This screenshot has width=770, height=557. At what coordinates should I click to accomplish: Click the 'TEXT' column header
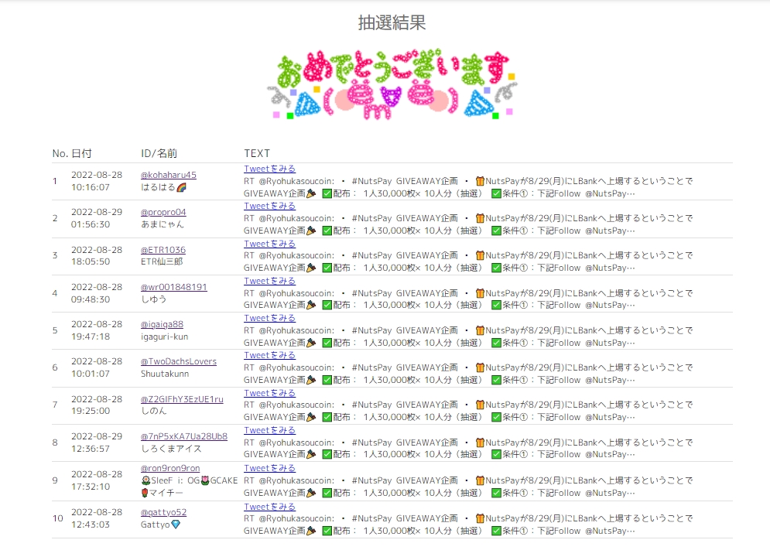[257, 153]
